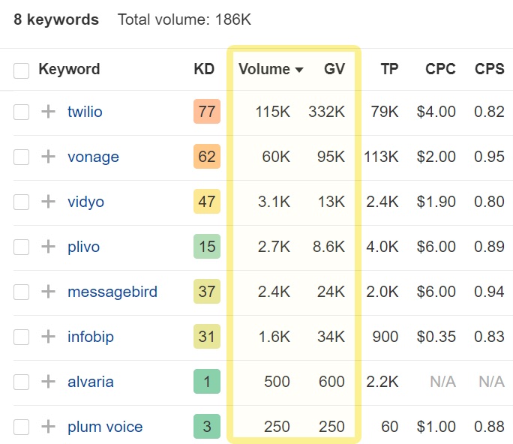Check the twilio row checkbox
This screenshot has height=444, width=513.
tap(21, 112)
